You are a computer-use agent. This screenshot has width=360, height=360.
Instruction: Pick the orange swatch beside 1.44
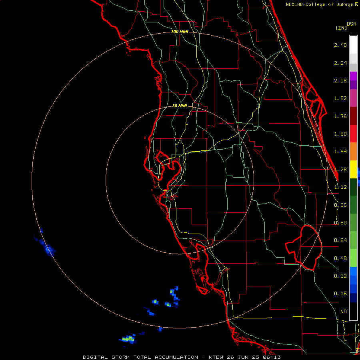[x=353, y=152]
